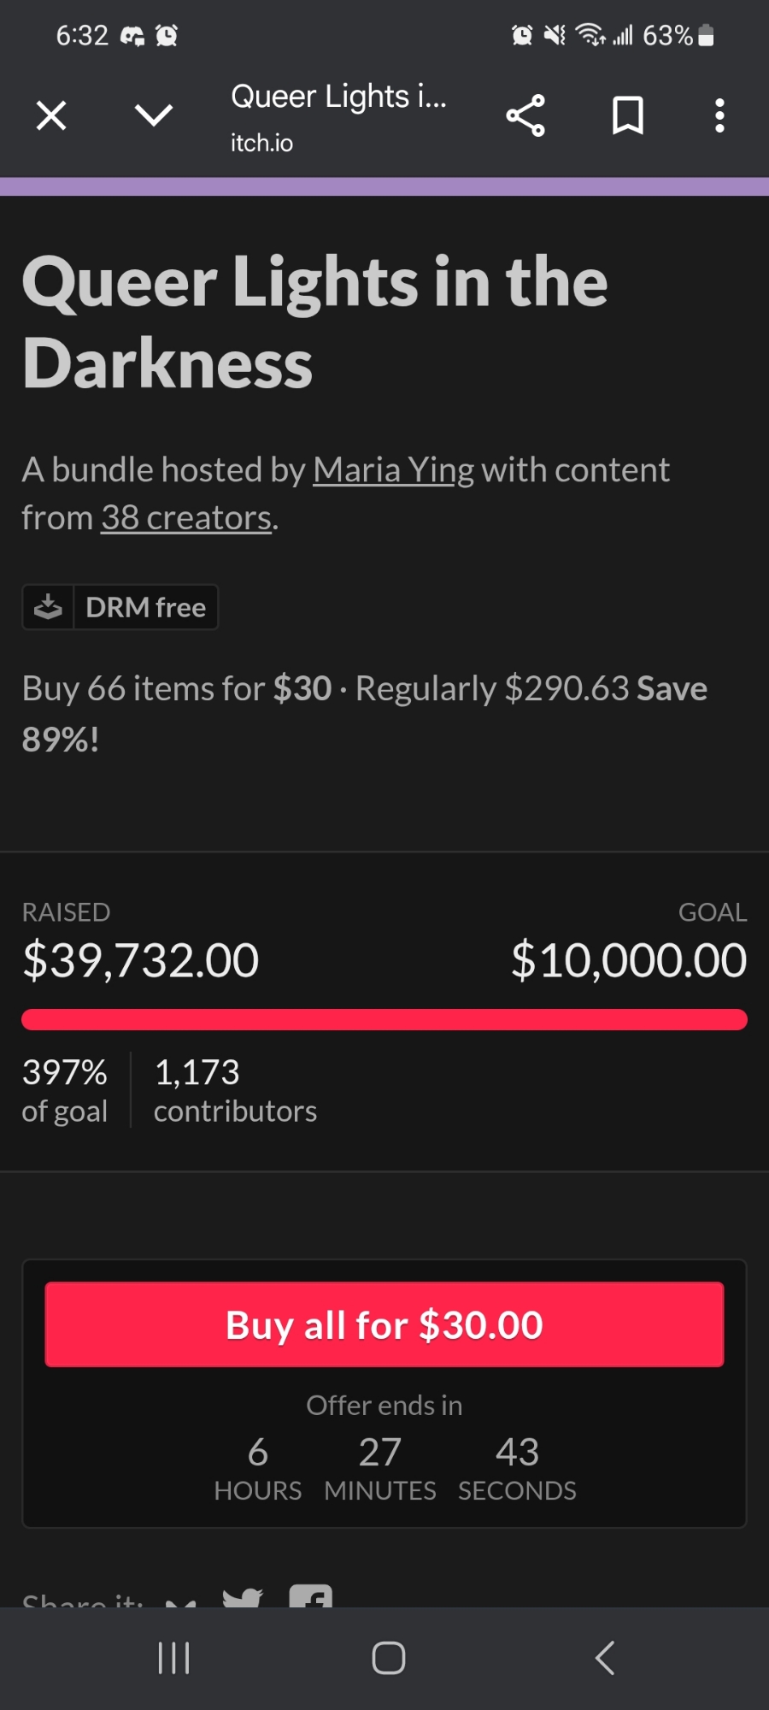The height and width of the screenshot is (1710, 769).
Task: Open Android recent apps button
Action: [174, 1658]
